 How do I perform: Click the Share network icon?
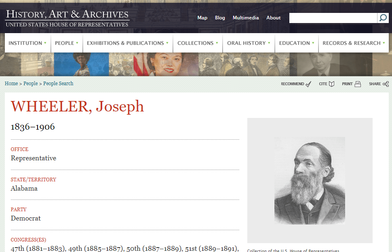(x=386, y=84)
